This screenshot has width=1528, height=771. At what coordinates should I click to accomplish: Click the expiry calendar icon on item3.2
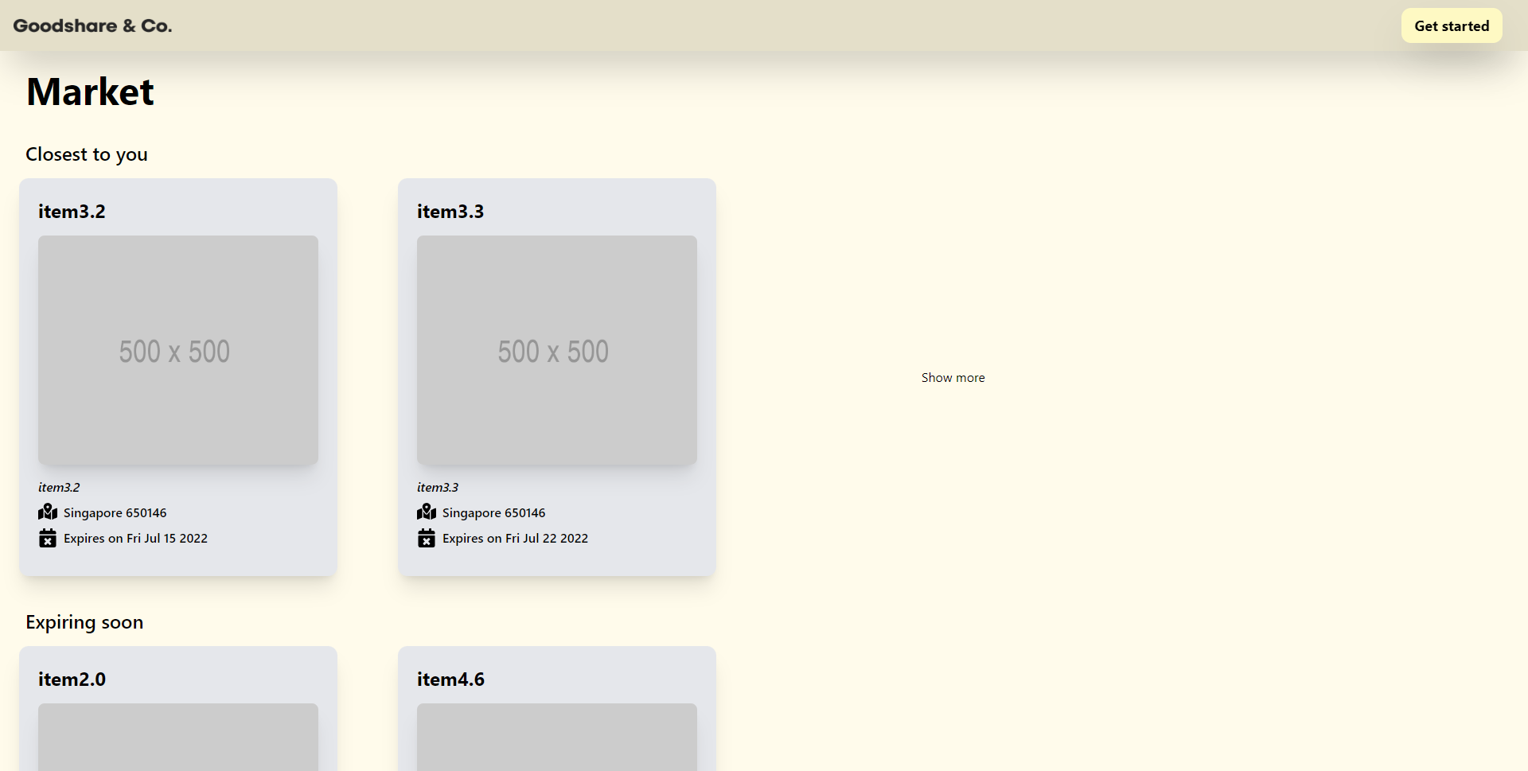(x=48, y=538)
